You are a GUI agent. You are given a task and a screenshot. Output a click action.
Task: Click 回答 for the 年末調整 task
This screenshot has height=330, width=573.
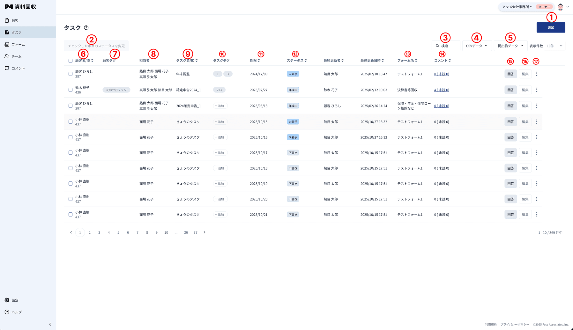511,74
